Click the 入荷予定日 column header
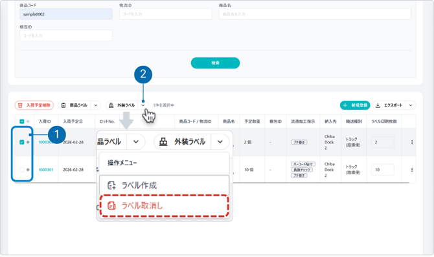Viewport: 434px width, 257px height. pos(73,121)
